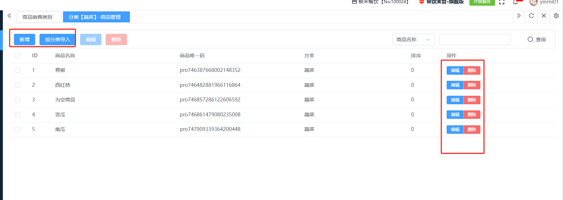Focus the search keyword input field
The height and width of the screenshot is (200, 563).
(474, 40)
